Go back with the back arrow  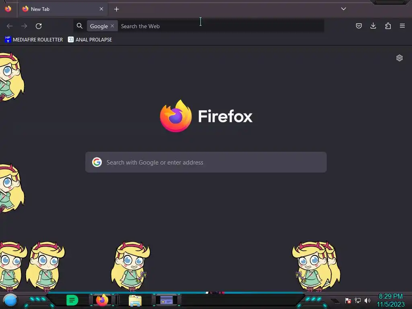tap(10, 26)
